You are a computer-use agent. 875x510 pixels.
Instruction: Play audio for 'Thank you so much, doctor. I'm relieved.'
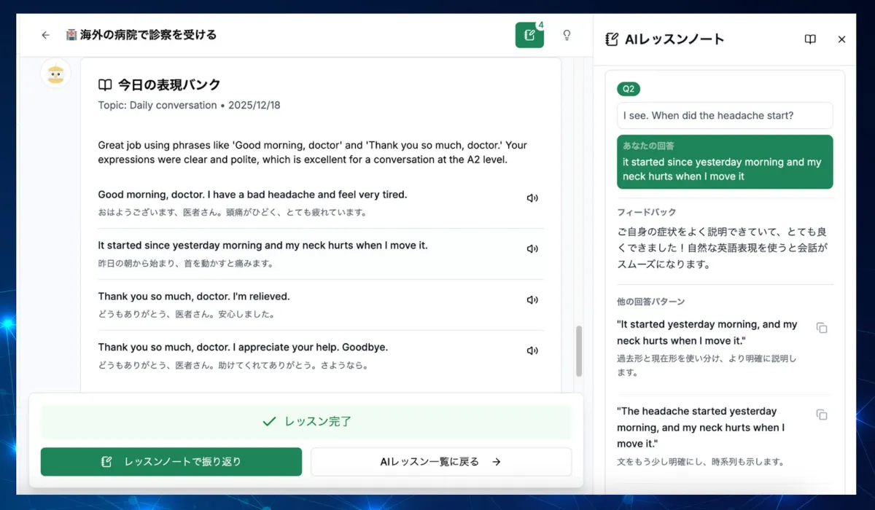(x=532, y=299)
